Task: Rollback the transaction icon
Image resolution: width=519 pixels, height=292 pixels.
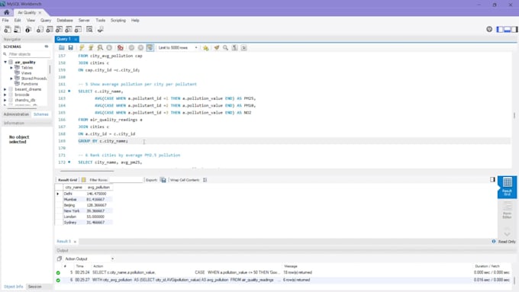Action: tap(140, 47)
